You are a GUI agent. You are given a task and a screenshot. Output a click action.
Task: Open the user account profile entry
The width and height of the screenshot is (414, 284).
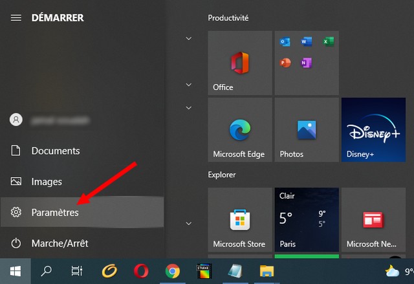click(52, 120)
